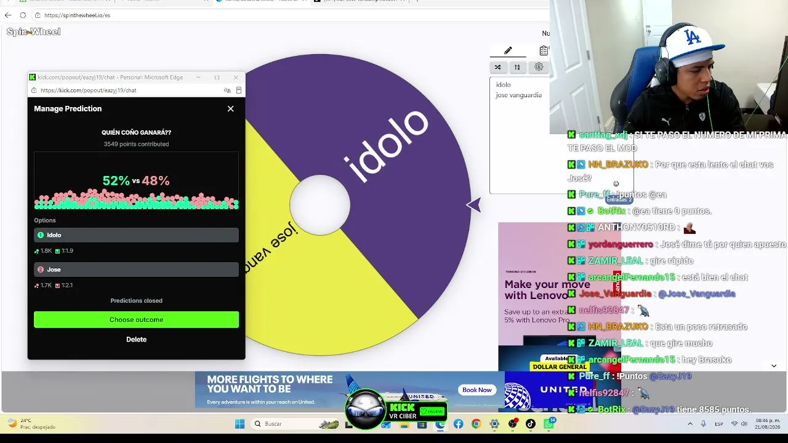Open the Lenovo advertisement
This screenshot has width=788, height=443.
click(x=560, y=297)
